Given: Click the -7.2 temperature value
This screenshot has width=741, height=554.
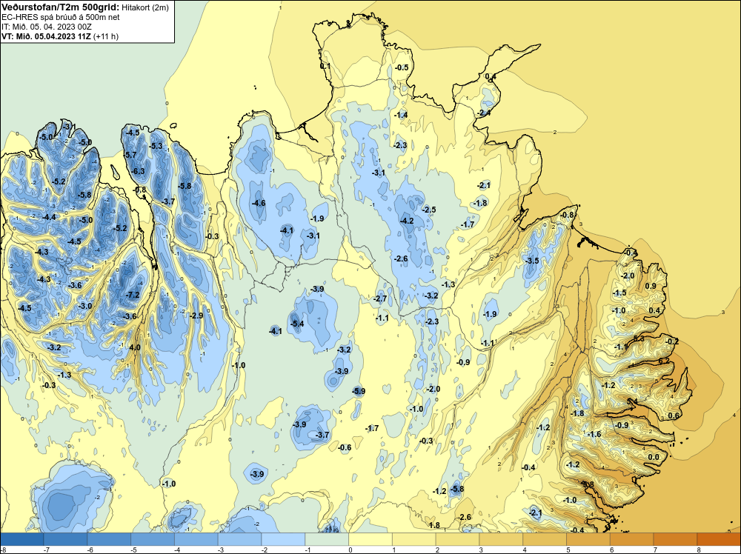Looking at the screenshot, I should [133, 296].
